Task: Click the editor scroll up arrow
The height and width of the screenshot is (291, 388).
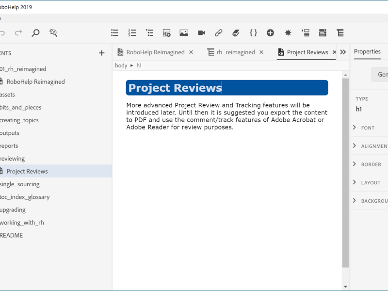Action: [x=345, y=75]
